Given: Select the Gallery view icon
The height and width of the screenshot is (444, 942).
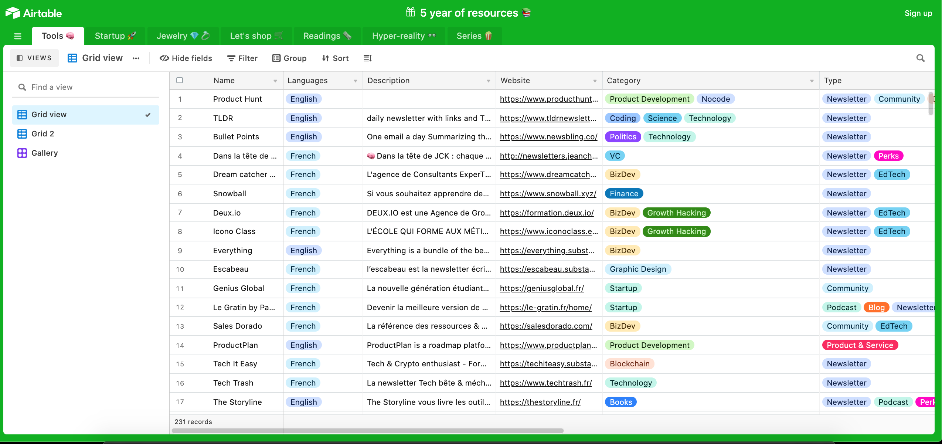Looking at the screenshot, I should pos(22,153).
